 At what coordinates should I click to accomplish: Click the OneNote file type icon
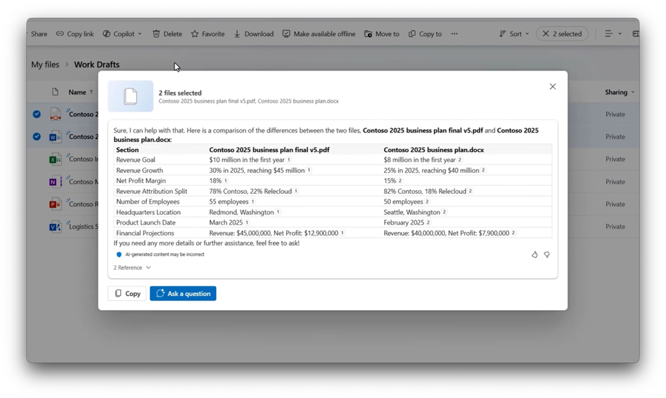(x=55, y=182)
